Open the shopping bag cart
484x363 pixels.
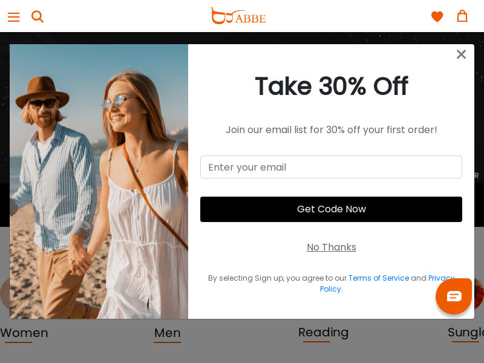[462, 16]
